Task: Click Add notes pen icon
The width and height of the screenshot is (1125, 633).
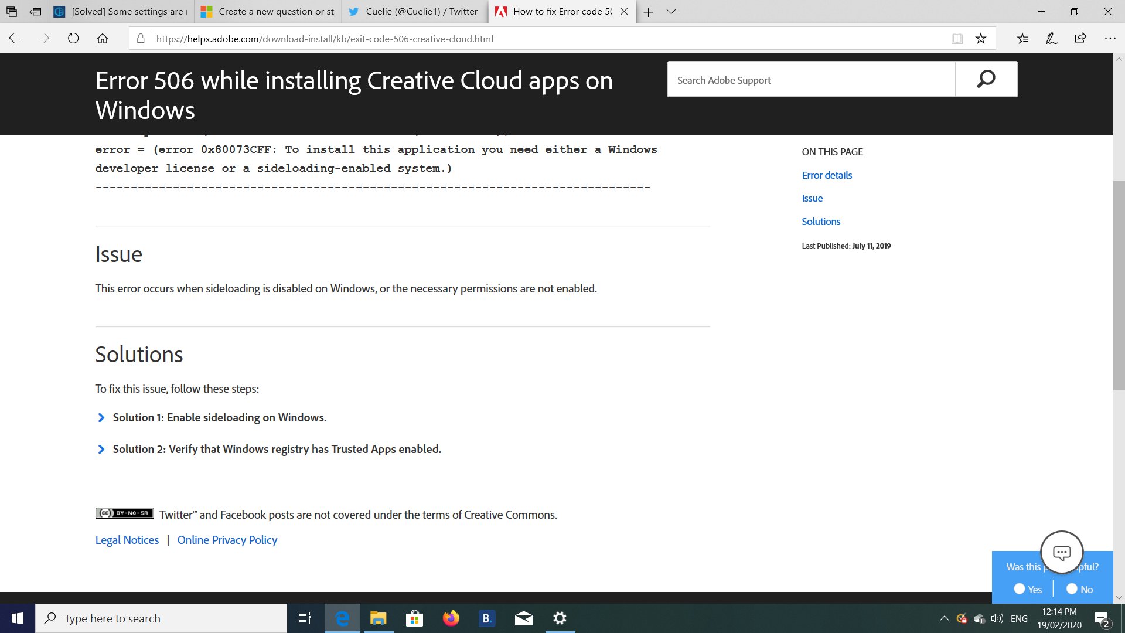Action: click(1052, 39)
